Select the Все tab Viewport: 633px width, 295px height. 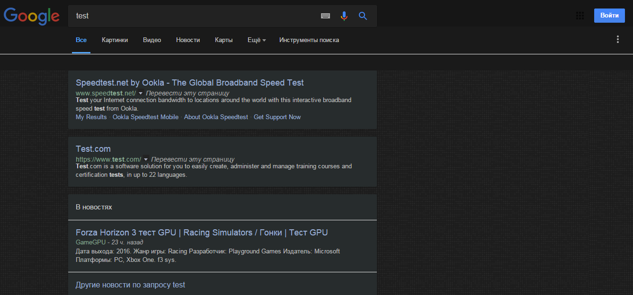click(81, 40)
